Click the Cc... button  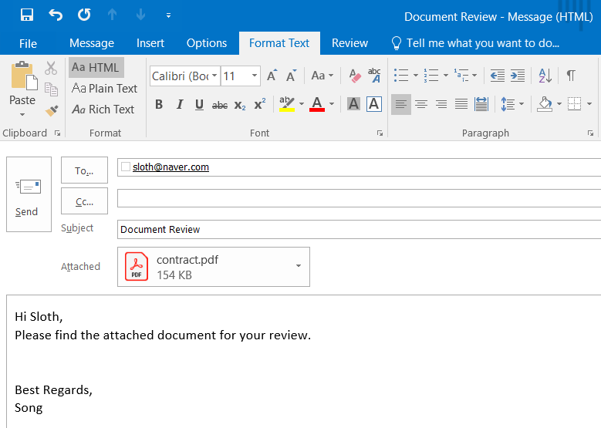coord(84,201)
